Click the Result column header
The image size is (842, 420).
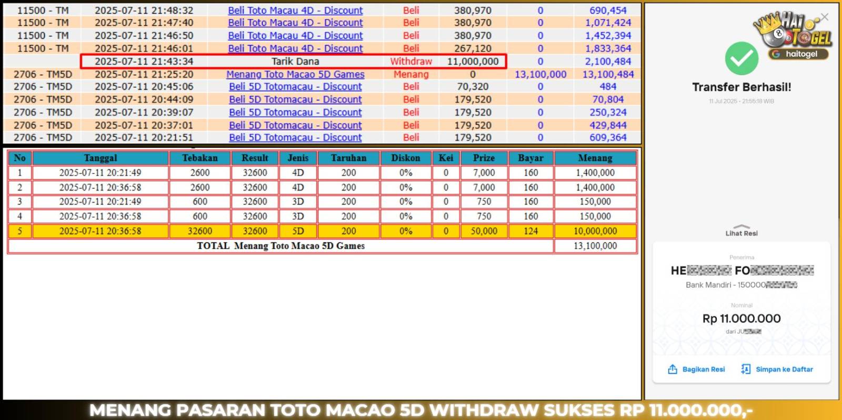255,158
